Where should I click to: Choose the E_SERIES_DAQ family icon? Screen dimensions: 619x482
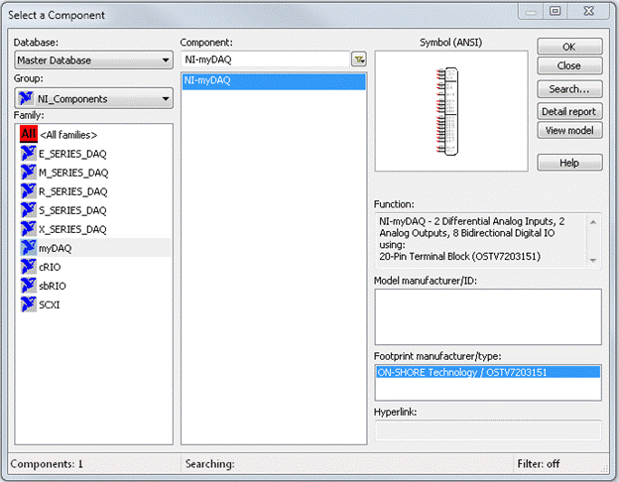pos(28,154)
